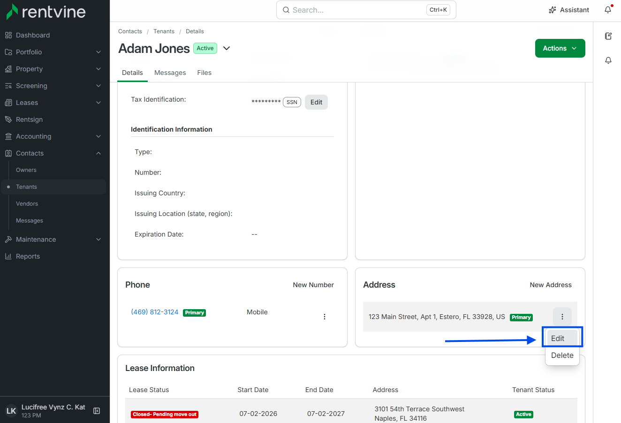Screen dimensions: 621x423
Task: Collapse the Contacts menu chevron
Action: (98, 153)
